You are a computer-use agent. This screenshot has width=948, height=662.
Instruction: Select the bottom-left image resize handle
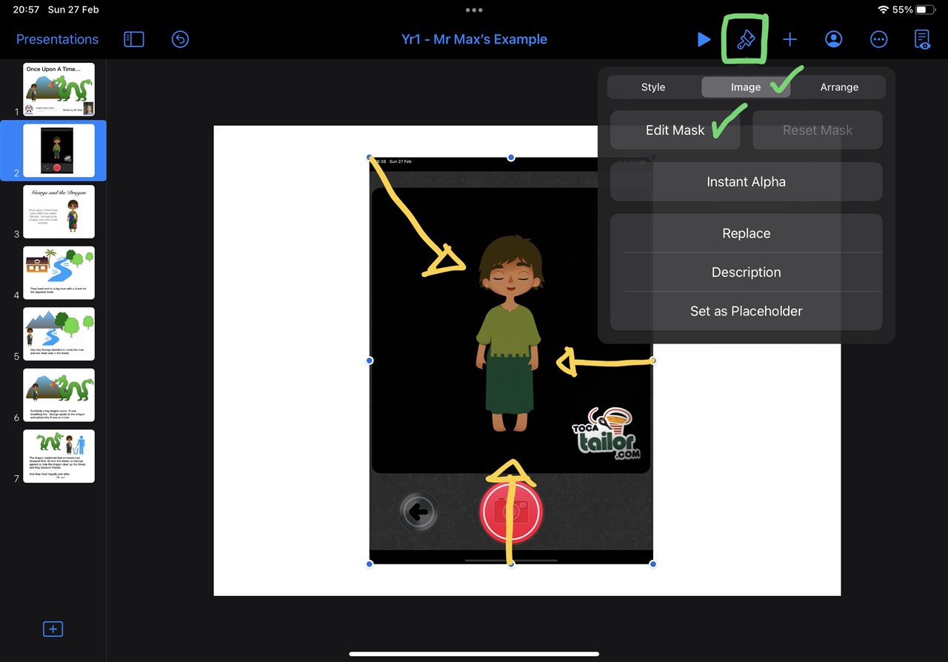370,564
